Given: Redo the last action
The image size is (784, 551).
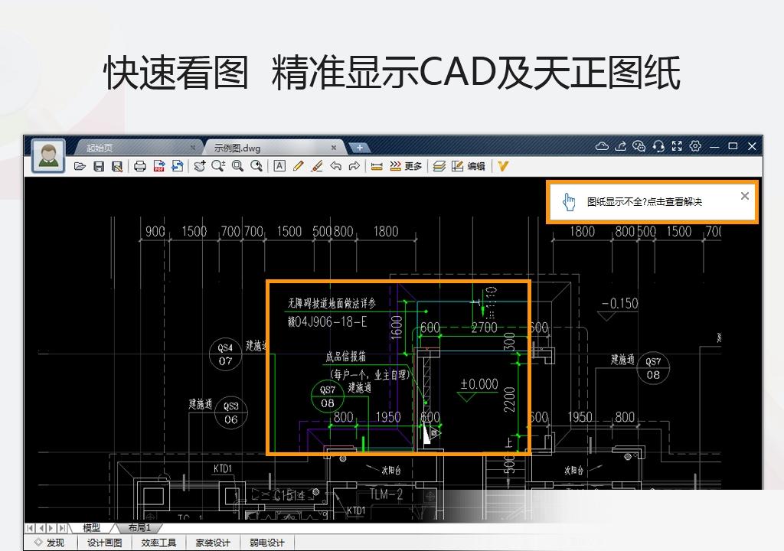Looking at the screenshot, I should (x=354, y=166).
